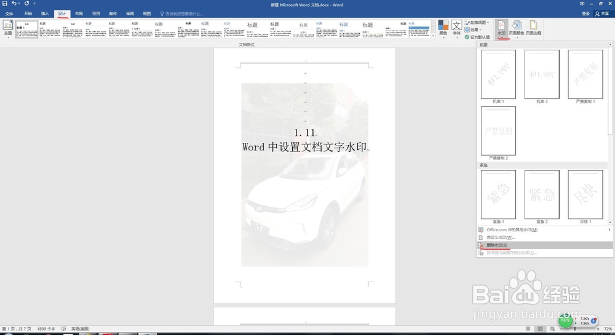Choose the 紧急 2 watermark thumbnail
615x335 pixels.
[542, 194]
